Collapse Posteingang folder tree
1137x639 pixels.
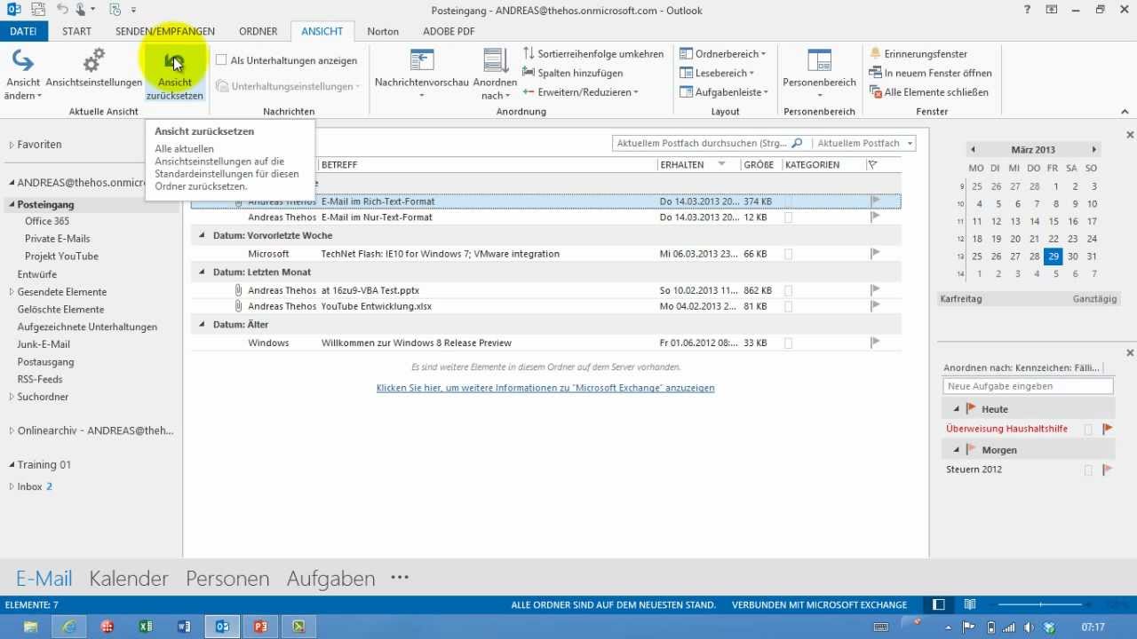(x=12, y=204)
